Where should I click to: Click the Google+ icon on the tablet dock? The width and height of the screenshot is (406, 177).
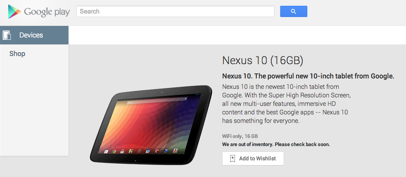(157, 151)
